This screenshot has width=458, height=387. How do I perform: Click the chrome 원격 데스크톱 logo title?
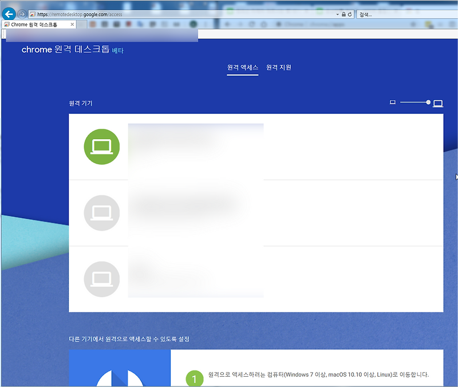point(65,49)
